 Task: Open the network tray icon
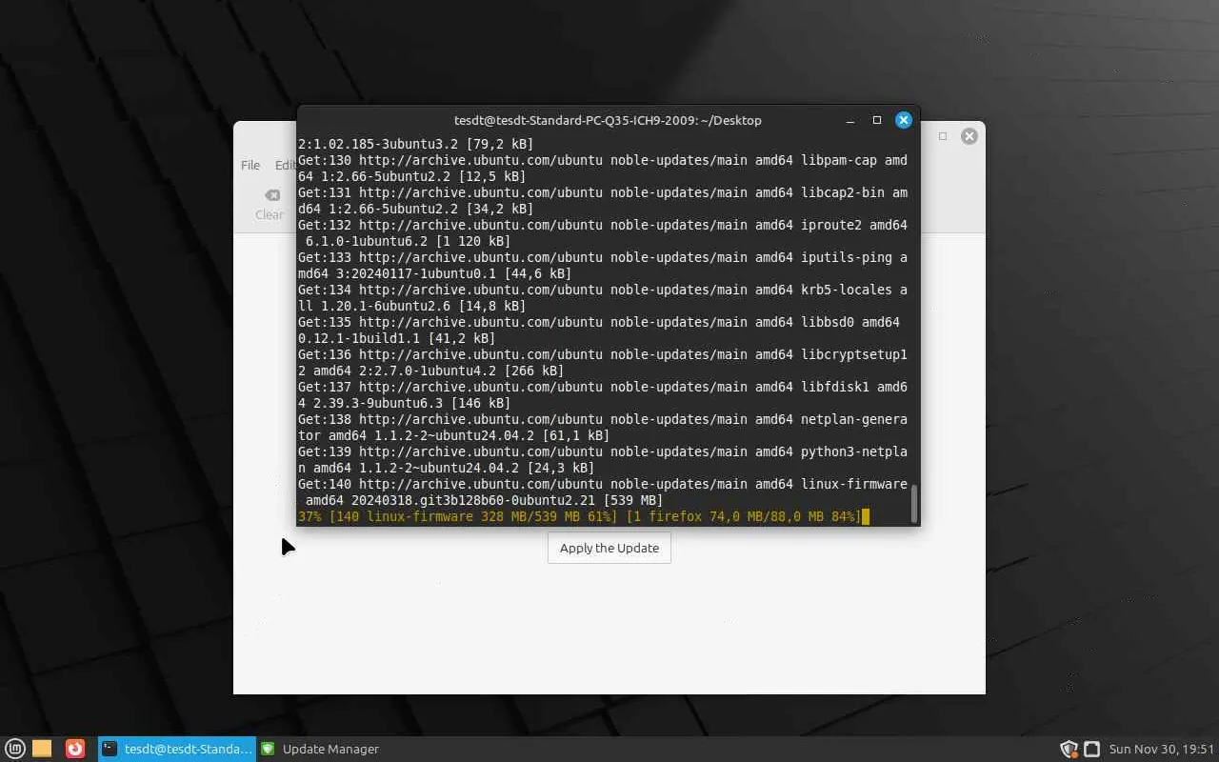[1092, 749]
